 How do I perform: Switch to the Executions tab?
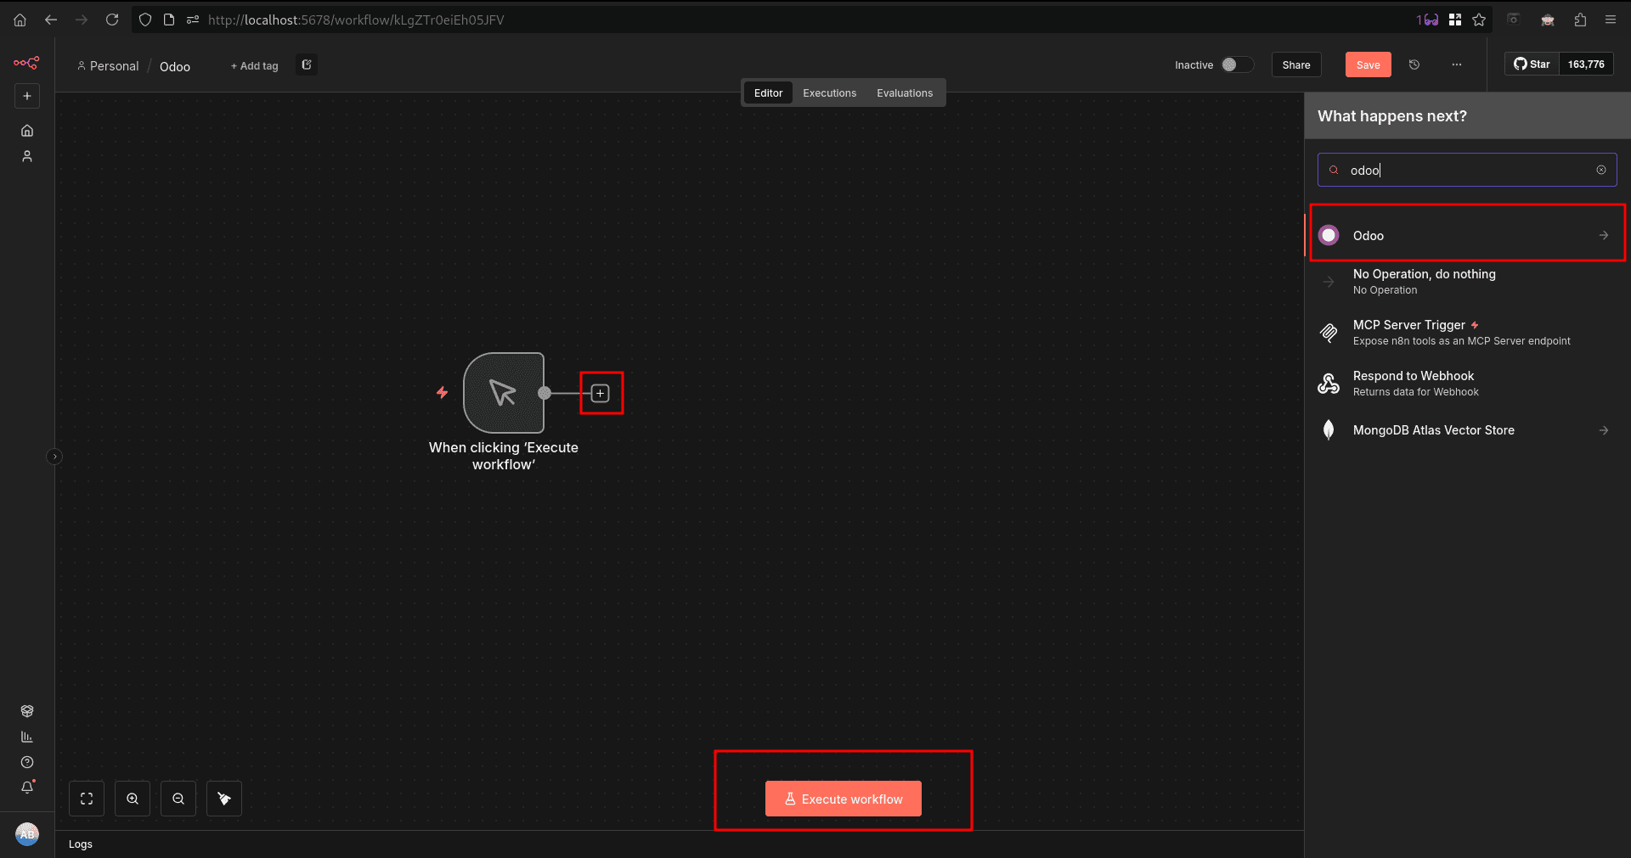pos(829,93)
